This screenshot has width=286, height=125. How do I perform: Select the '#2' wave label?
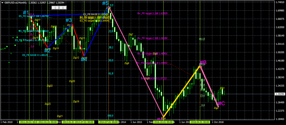click(x=47, y=50)
